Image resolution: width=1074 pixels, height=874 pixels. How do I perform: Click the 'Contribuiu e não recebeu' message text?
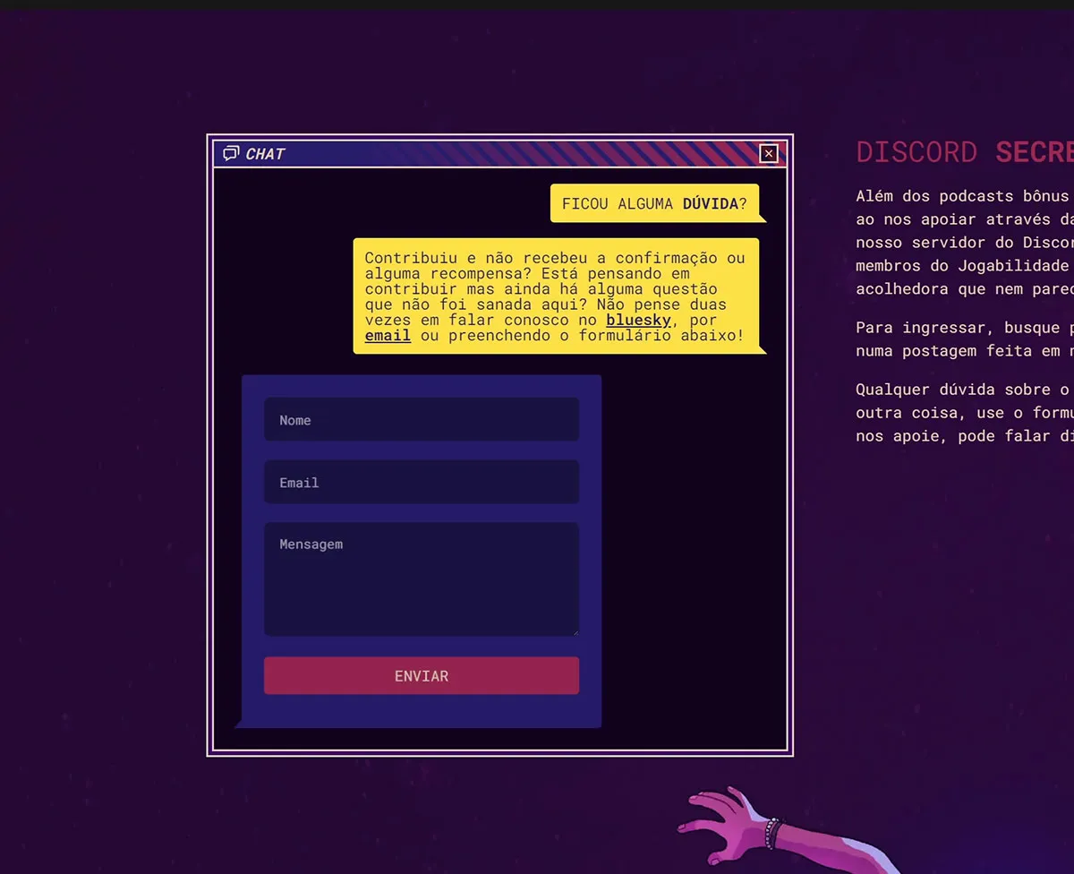coord(555,296)
